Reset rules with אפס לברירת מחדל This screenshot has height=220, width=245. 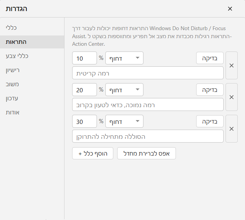(147, 153)
